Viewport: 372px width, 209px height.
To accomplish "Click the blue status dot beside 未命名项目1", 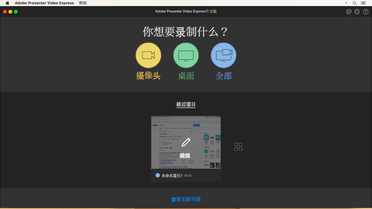I will point(157,175).
